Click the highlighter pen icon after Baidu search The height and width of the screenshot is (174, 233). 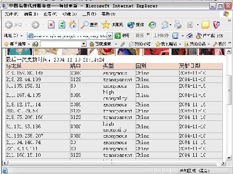(x=123, y=44)
